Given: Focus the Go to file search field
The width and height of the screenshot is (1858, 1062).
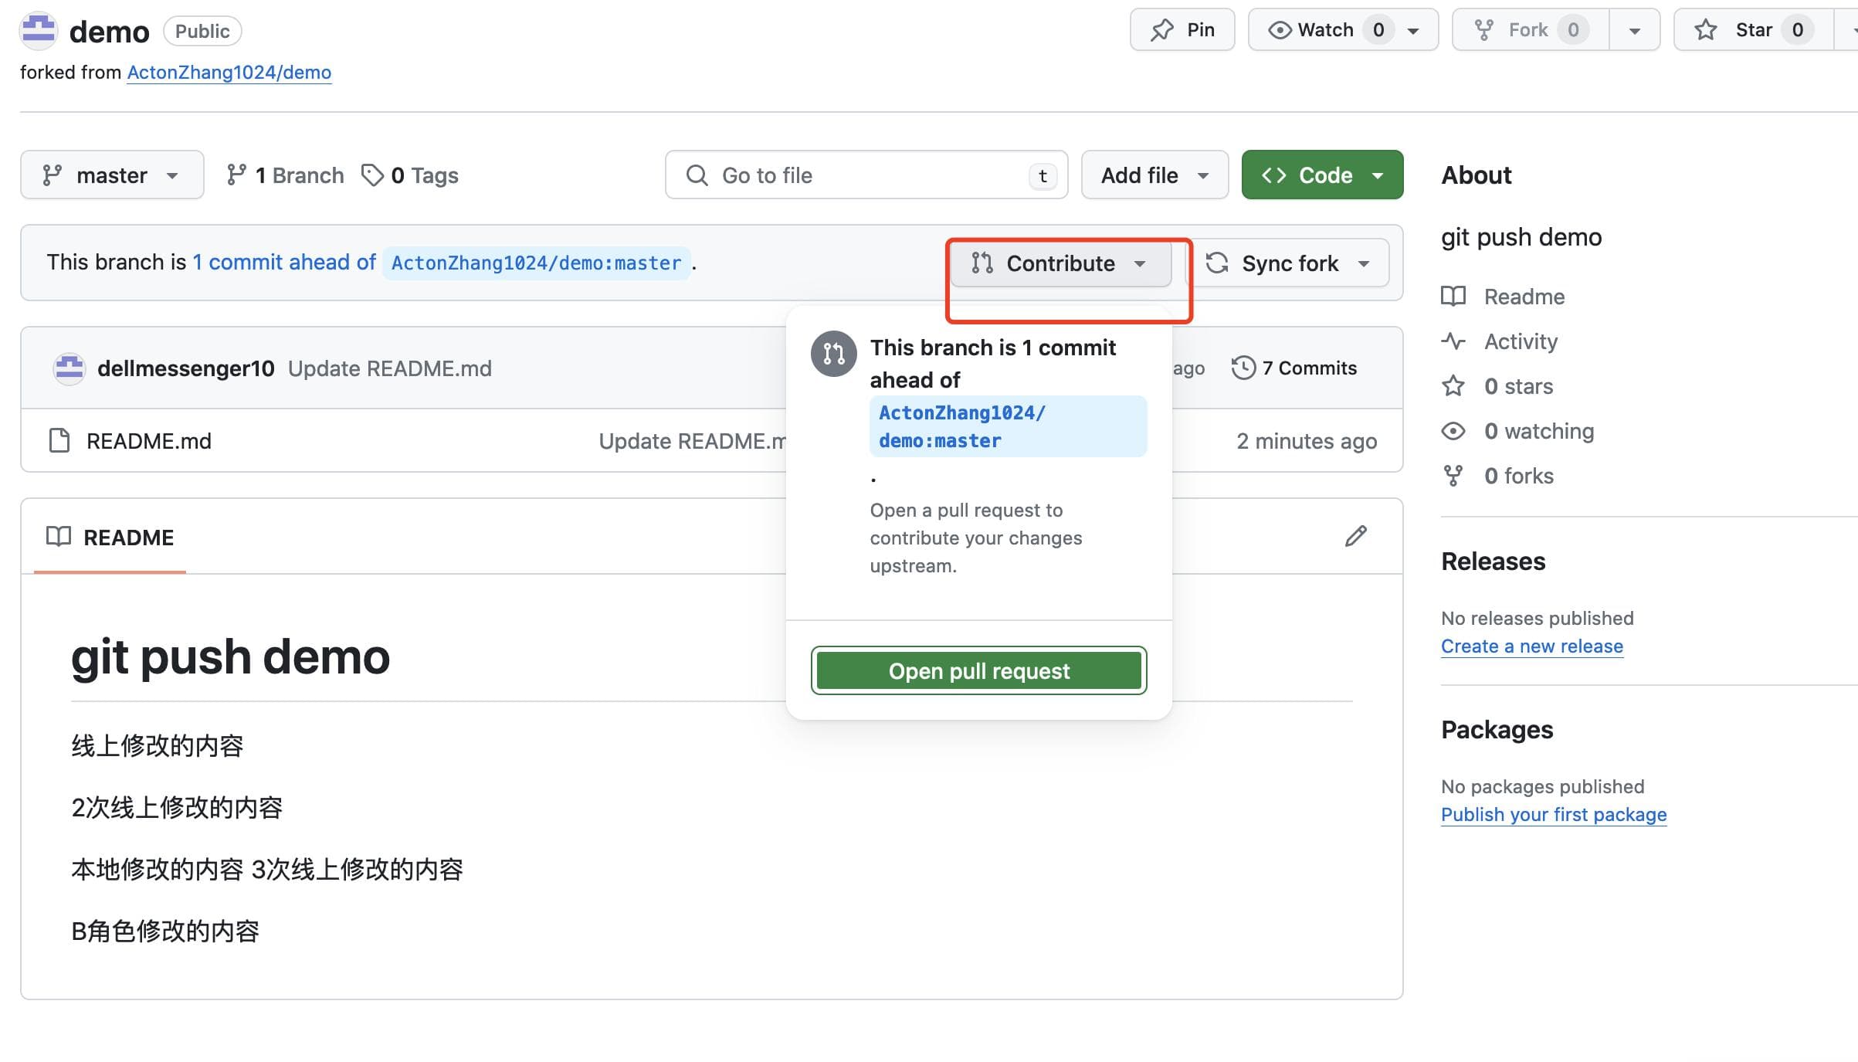Looking at the screenshot, I should tap(866, 175).
